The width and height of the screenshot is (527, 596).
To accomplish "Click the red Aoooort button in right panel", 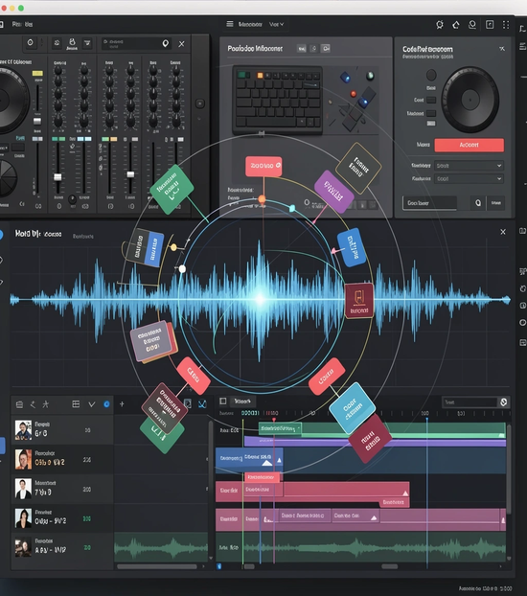I will (469, 146).
